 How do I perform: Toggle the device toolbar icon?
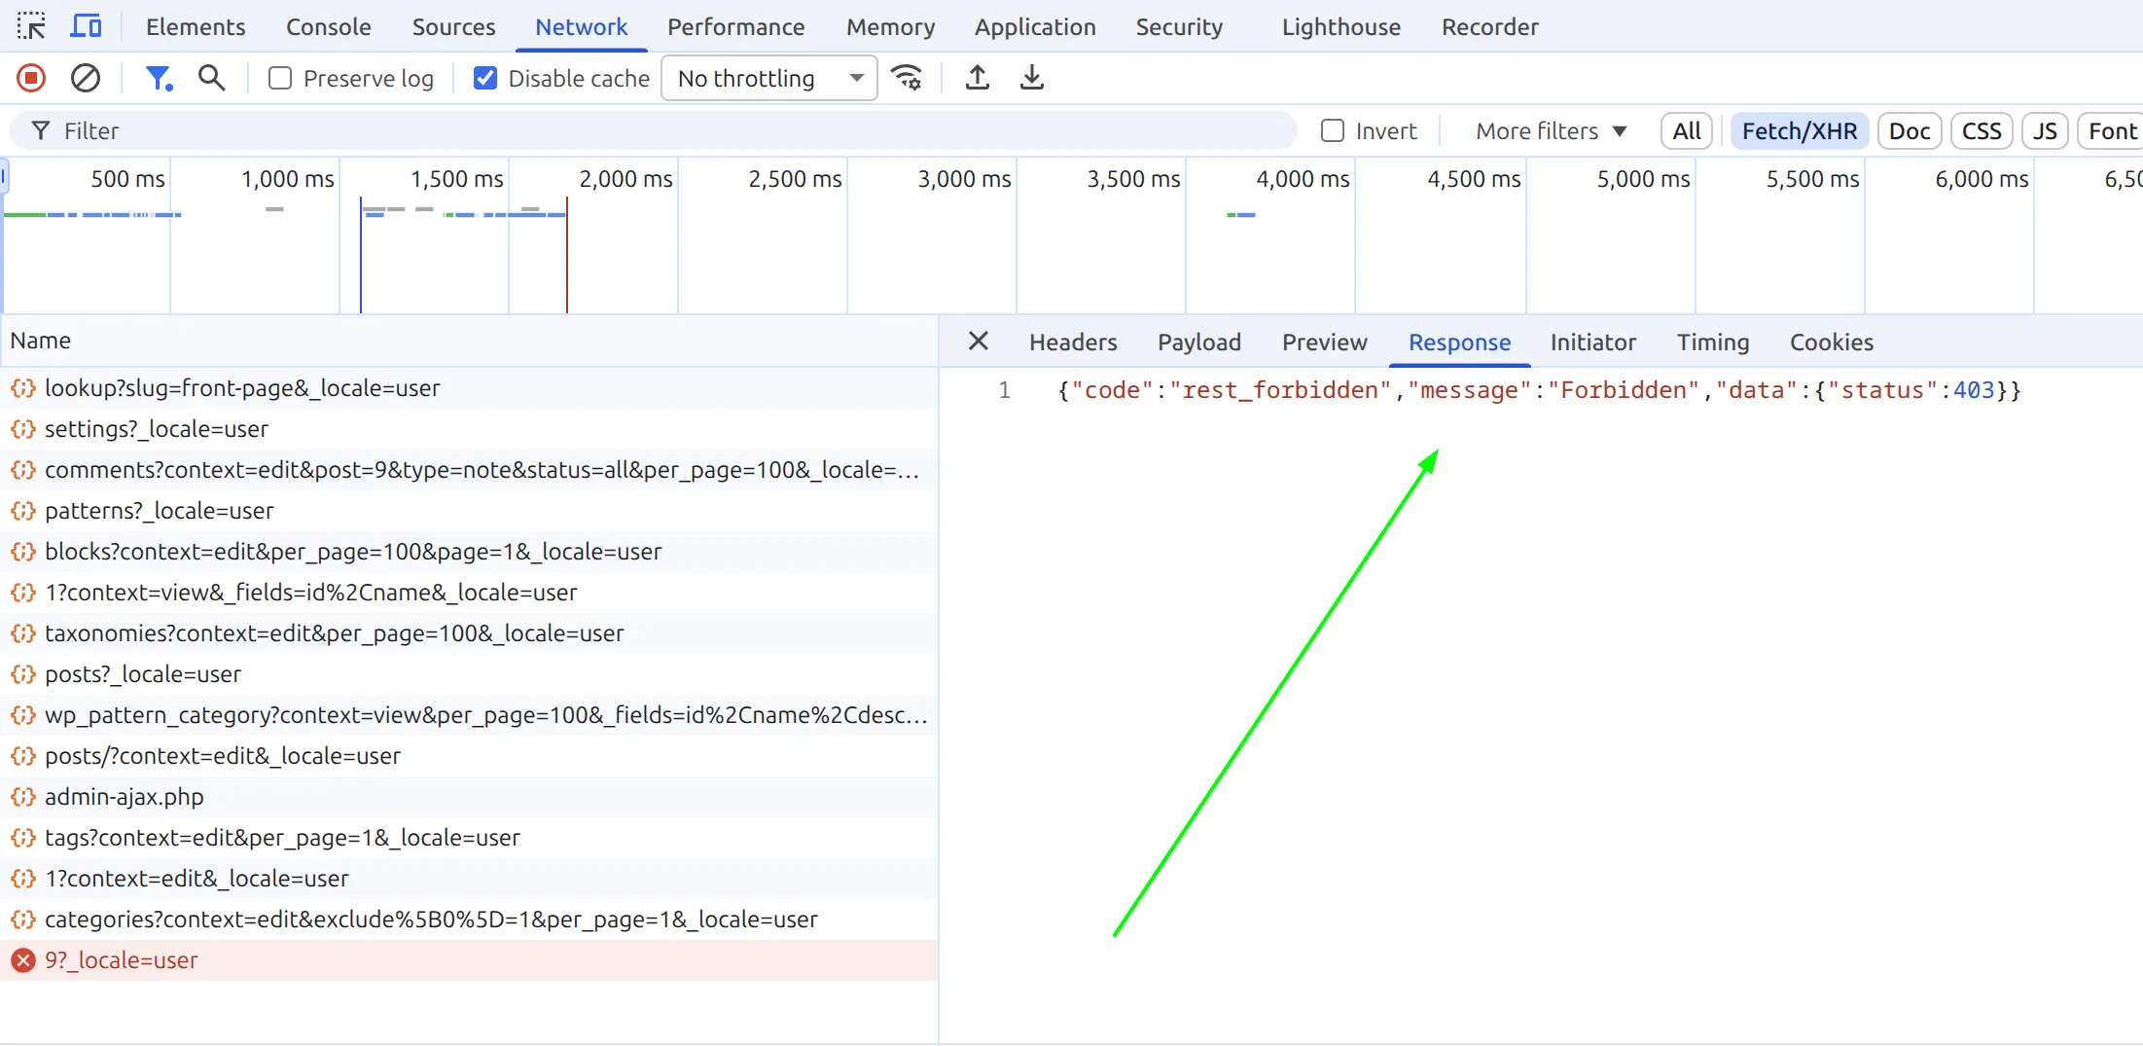86,26
